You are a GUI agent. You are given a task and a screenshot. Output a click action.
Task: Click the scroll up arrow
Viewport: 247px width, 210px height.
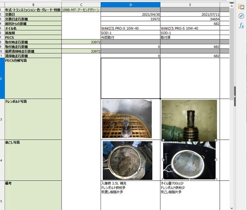(x=232, y=6)
